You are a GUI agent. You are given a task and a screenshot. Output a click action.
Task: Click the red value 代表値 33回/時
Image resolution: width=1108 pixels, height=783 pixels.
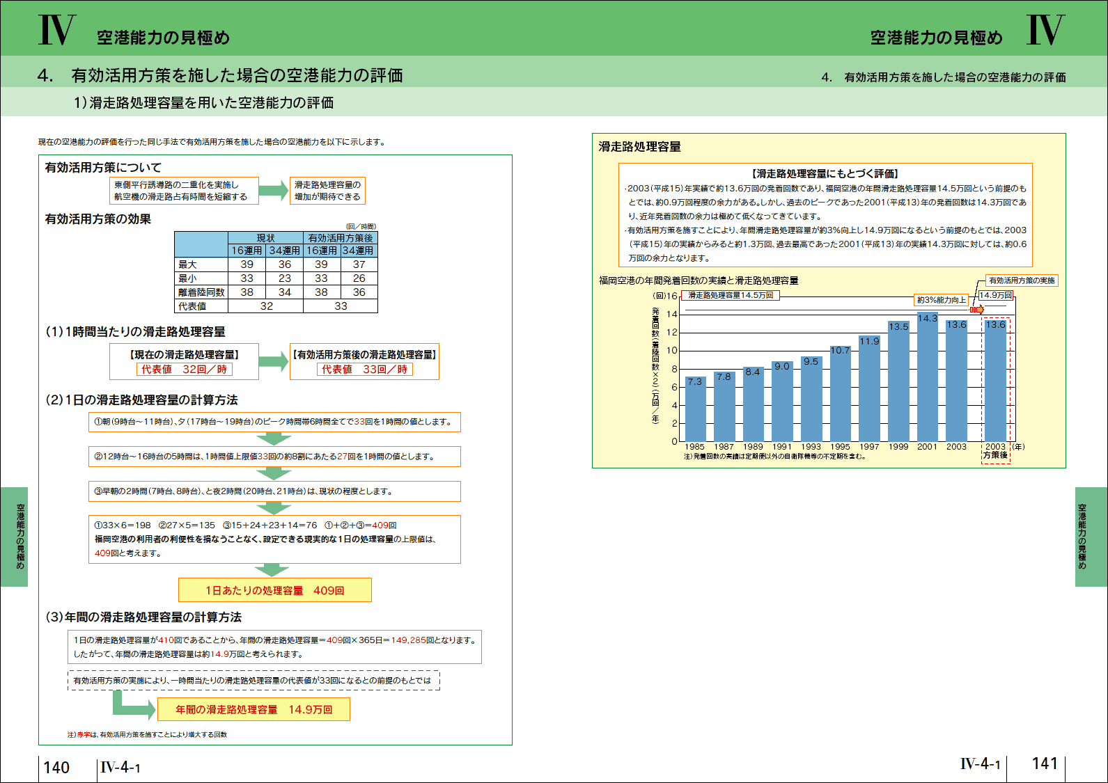365,370
